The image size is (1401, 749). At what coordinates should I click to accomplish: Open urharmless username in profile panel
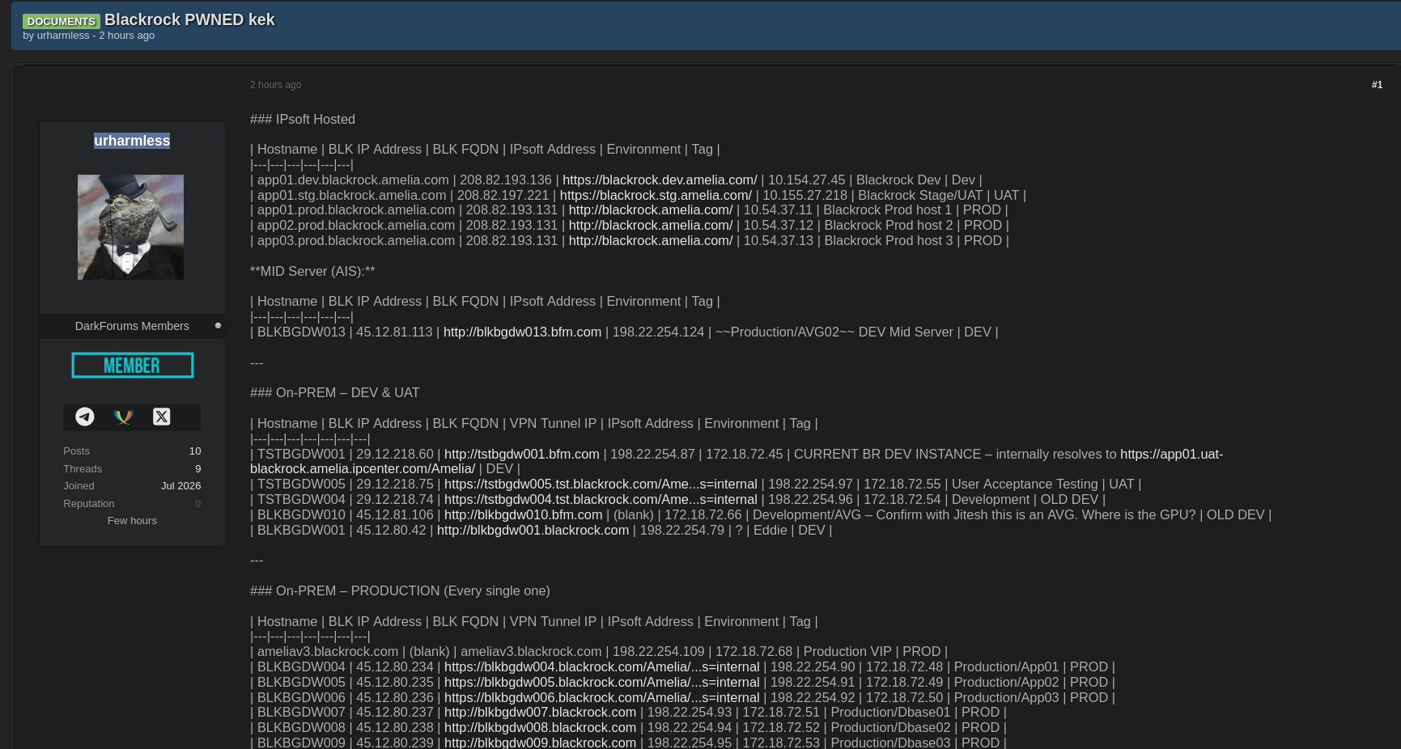click(x=132, y=141)
